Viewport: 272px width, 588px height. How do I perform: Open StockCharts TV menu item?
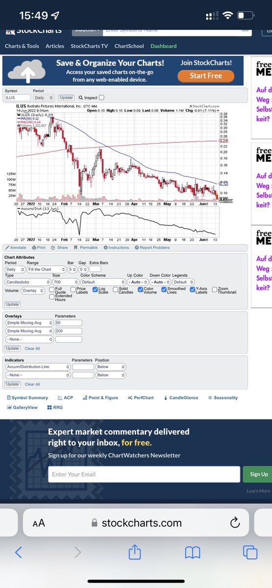coord(89,46)
